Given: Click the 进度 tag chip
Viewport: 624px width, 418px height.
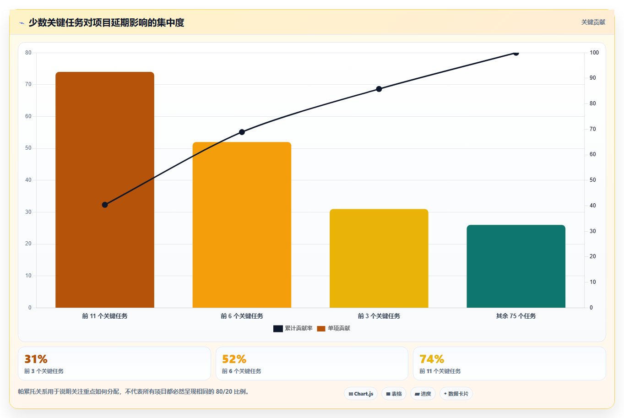Looking at the screenshot, I should pos(423,394).
